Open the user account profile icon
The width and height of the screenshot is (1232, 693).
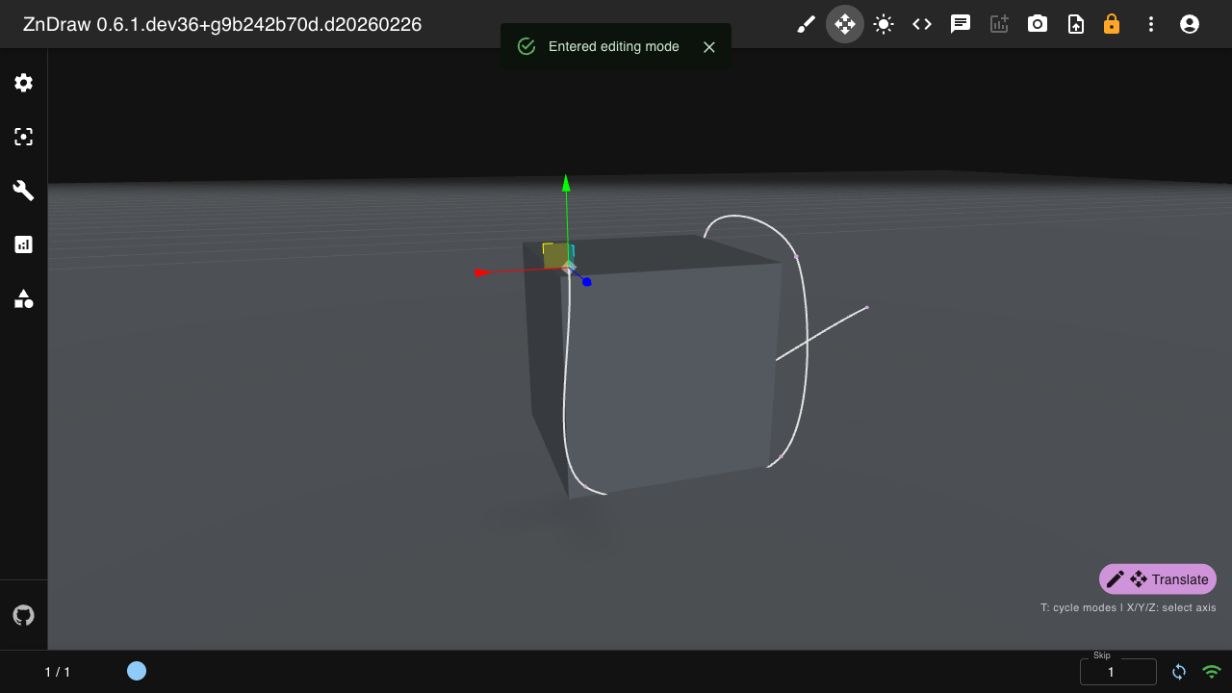click(1190, 24)
